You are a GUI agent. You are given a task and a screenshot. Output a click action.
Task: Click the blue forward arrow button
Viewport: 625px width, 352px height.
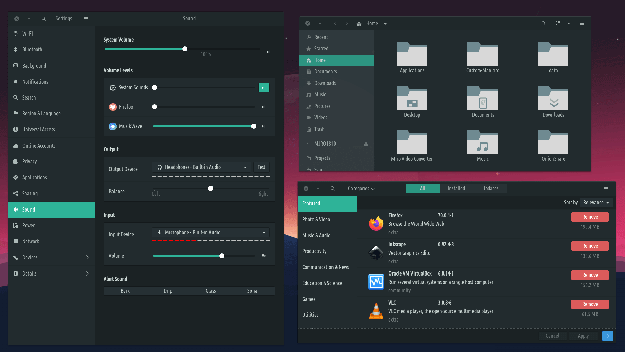tap(607, 336)
